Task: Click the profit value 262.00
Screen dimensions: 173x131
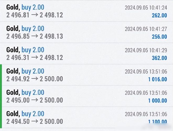Action: [x=159, y=15]
